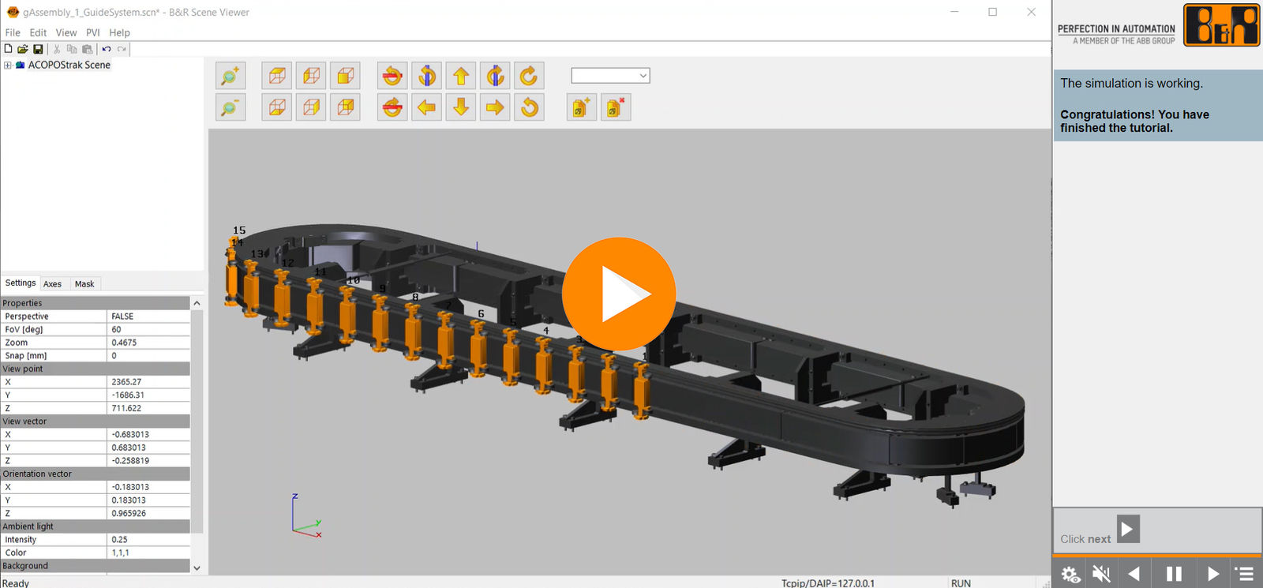
Task: Click the Tcpip/DAIP=127.0.0.1 status text
Action: (x=828, y=583)
